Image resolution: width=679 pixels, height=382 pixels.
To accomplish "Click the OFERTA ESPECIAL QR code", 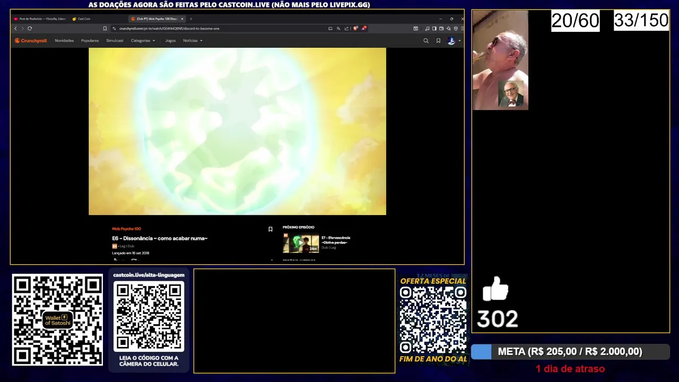I will click(433, 320).
